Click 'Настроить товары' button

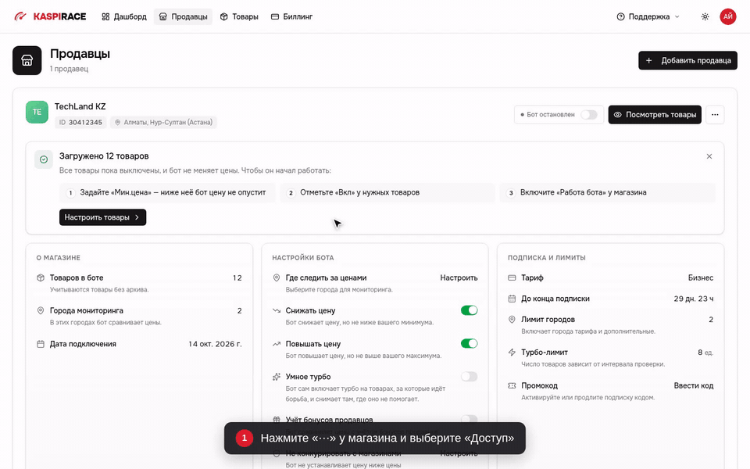(x=103, y=217)
